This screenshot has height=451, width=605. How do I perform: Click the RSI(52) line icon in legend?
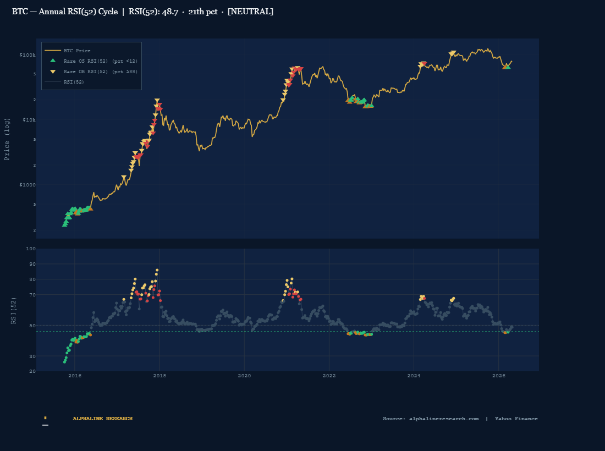(x=52, y=81)
